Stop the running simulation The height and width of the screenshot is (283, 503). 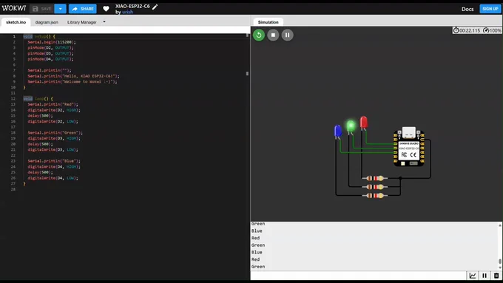pyautogui.click(x=273, y=35)
